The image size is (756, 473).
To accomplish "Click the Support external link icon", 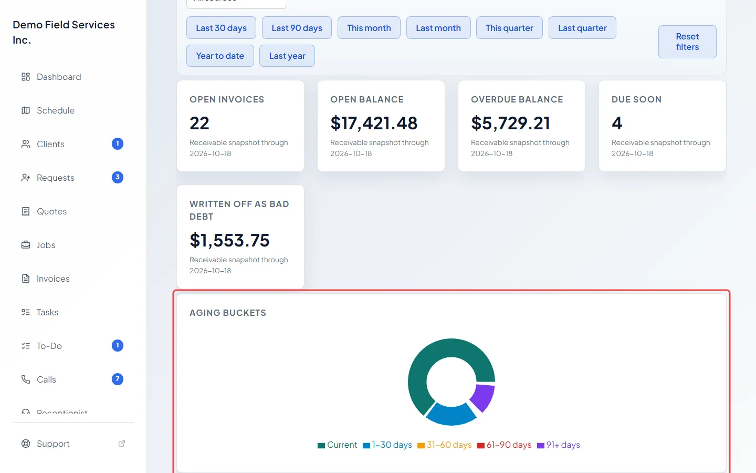I will [x=122, y=444].
